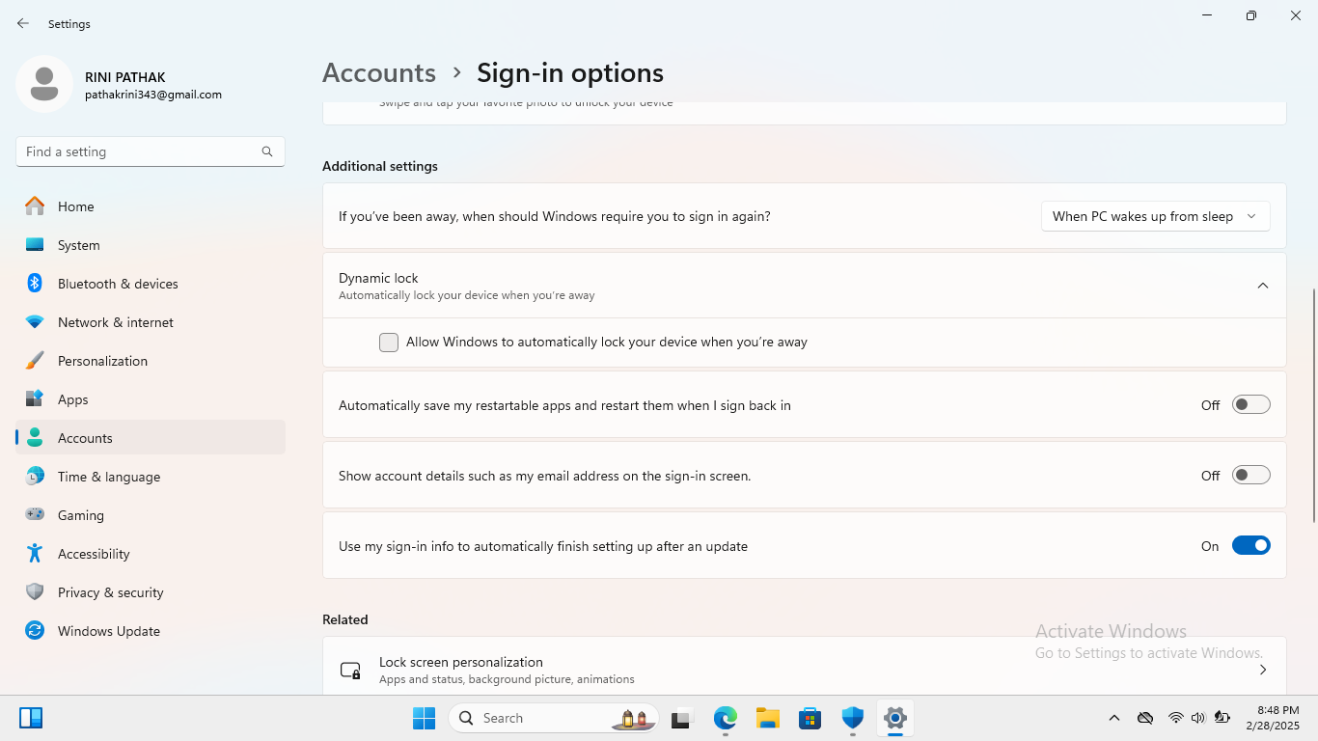This screenshot has height=741, width=1318.
Task: Check Allow Windows to automatically lock device
Action: pyautogui.click(x=389, y=343)
